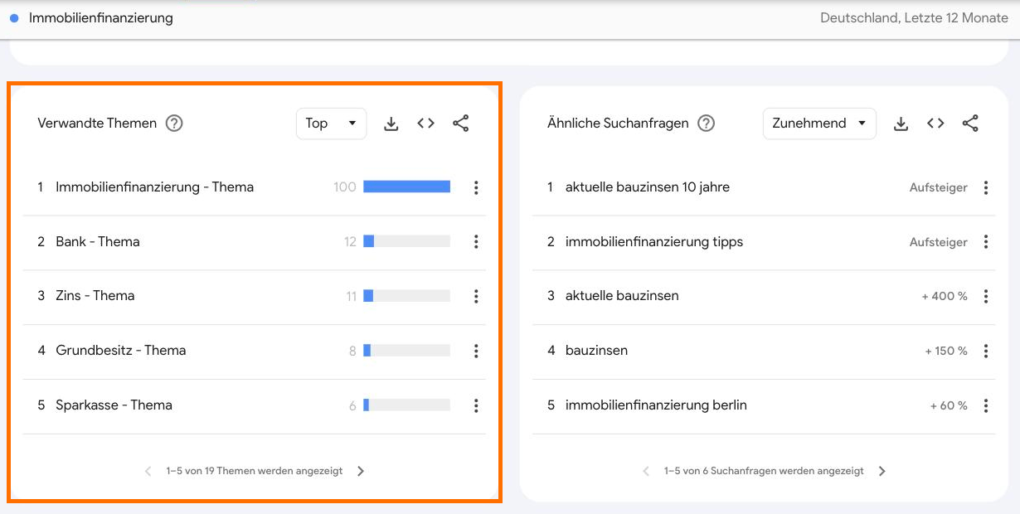Open more options for Zins - Thema
The height and width of the screenshot is (514, 1020).
[476, 296]
